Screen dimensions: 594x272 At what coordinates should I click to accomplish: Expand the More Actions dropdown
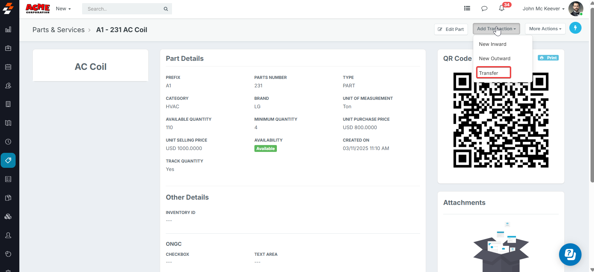(x=545, y=29)
